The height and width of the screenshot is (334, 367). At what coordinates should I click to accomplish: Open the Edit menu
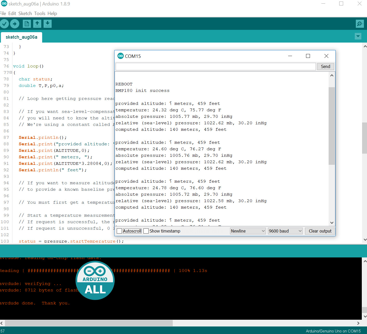click(12, 13)
